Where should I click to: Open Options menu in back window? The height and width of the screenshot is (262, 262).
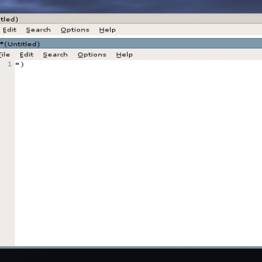coord(75,29)
